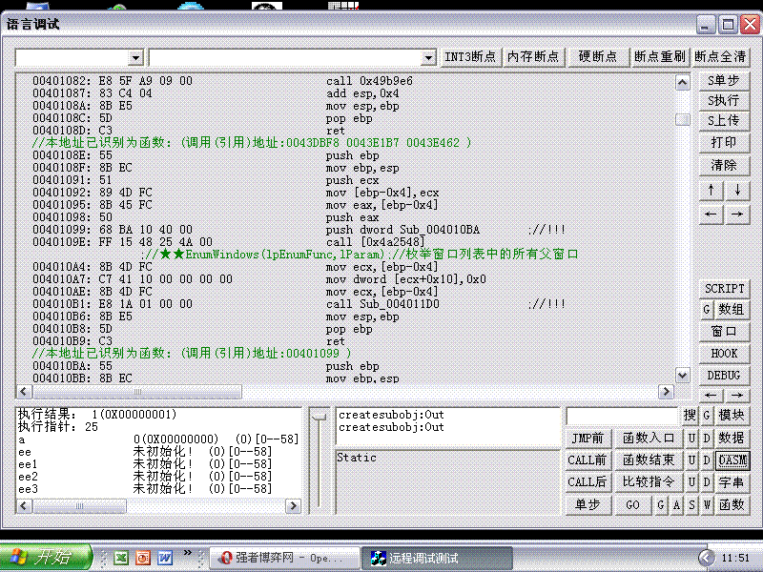Open PowerPoint from the quick launch bar
Image resolution: width=763 pixels, height=572 pixels.
tap(143, 558)
